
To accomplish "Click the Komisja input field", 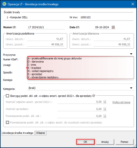I will (80, 82).
